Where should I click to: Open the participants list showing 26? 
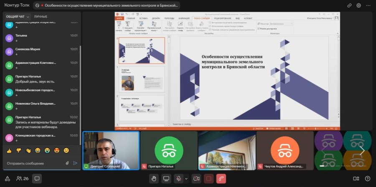pos(23,179)
